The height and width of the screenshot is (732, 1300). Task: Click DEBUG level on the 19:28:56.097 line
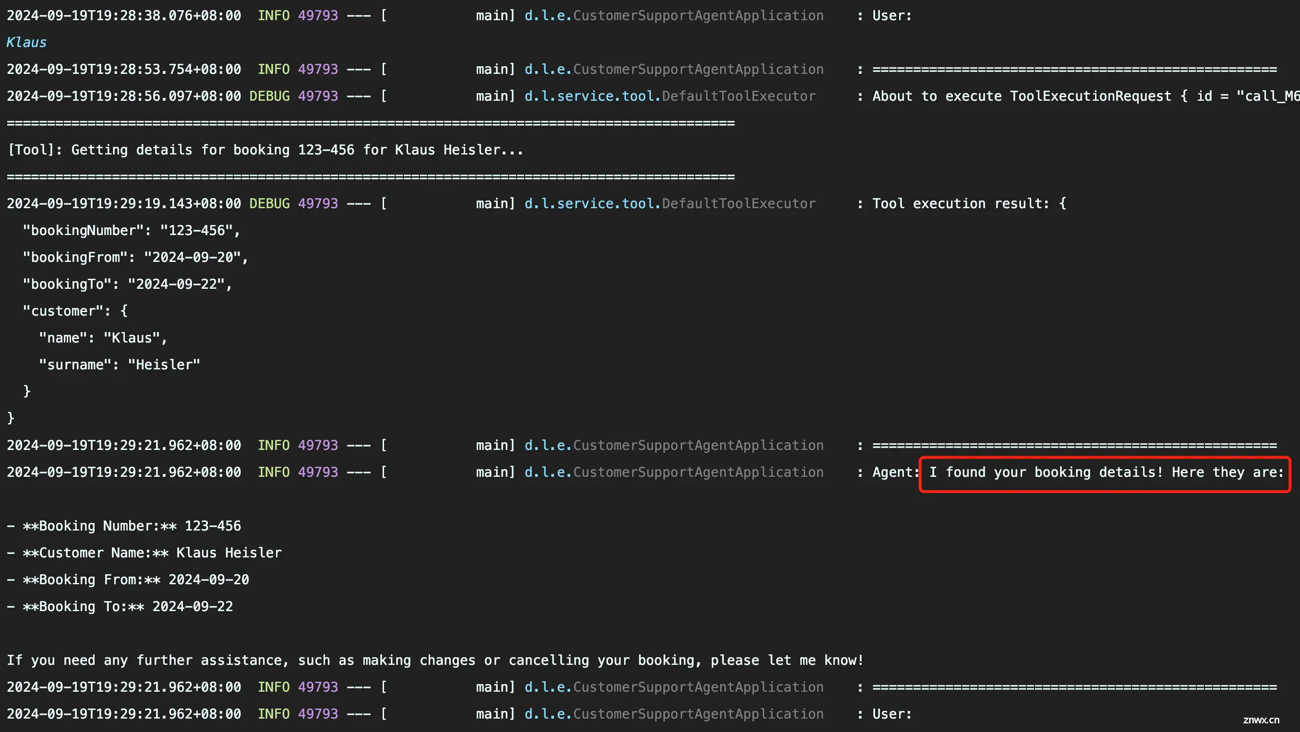[x=269, y=96]
